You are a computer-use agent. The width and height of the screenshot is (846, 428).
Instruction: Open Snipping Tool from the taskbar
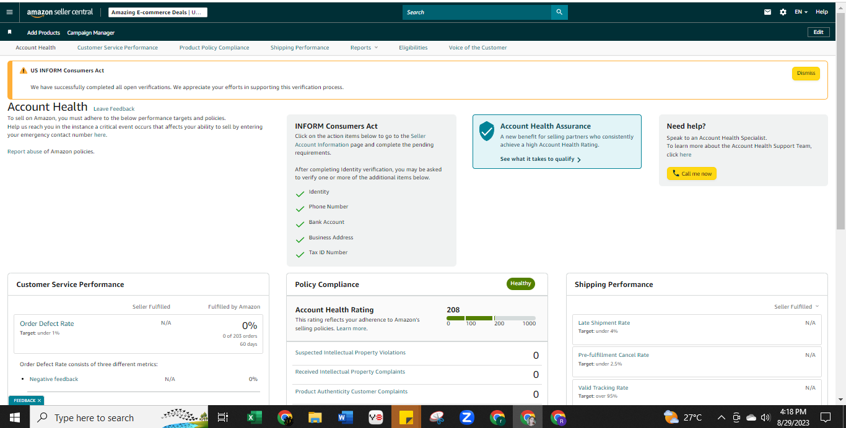[437, 417]
